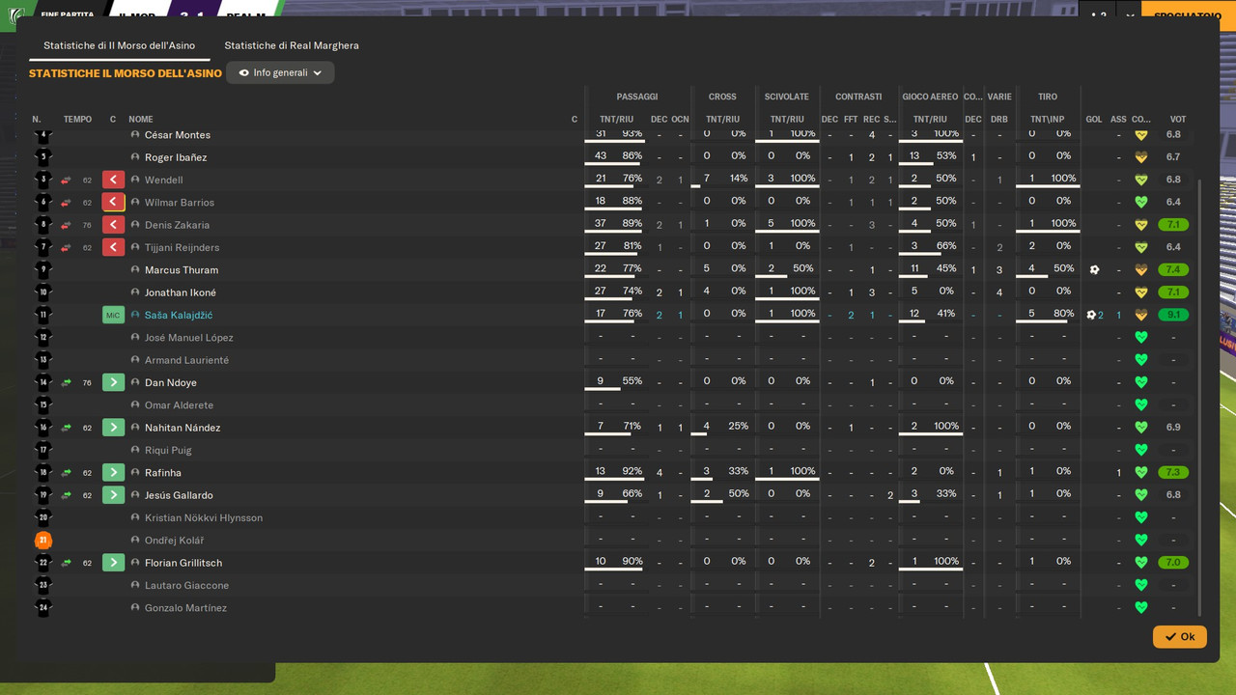Select the Statistiche di Il Morso dell'Asino tab

tap(119, 45)
